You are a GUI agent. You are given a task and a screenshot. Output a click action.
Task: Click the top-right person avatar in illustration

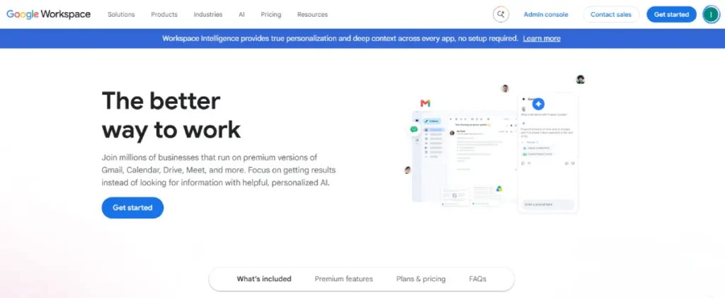581,79
